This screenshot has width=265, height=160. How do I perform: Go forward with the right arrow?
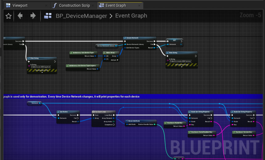point(33,16)
